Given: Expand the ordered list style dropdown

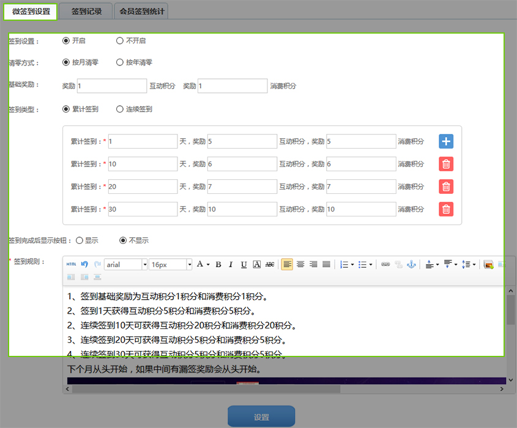Looking at the screenshot, I should (x=352, y=265).
